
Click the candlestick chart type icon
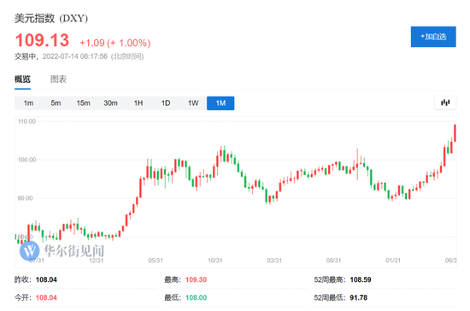click(445, 103)
